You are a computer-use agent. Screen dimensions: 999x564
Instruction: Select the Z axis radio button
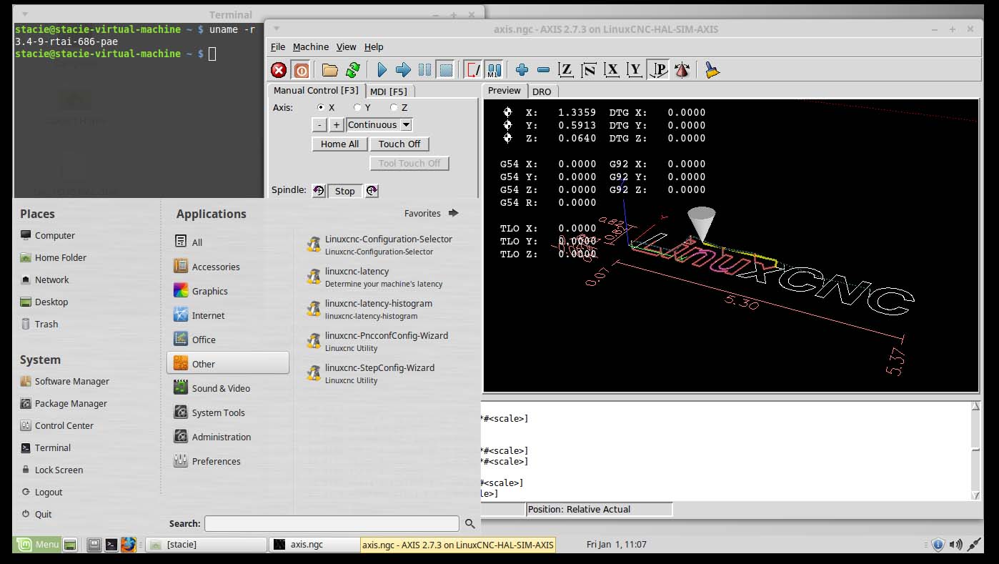[394, 107]
